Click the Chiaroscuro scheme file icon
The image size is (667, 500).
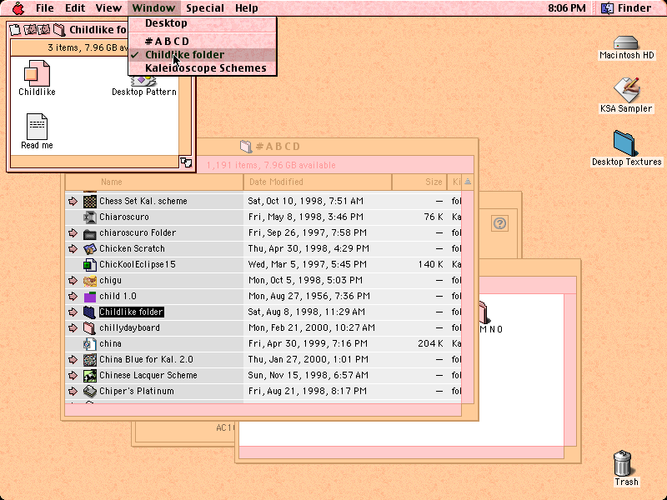[x=90, y=217]
